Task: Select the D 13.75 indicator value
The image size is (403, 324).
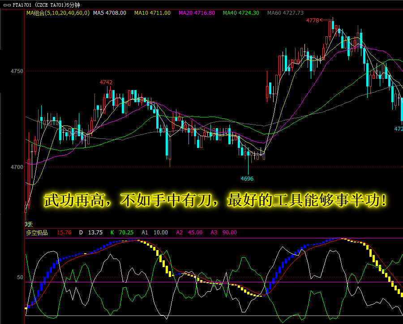Action: pyautogui.click(x=91, y=233)
